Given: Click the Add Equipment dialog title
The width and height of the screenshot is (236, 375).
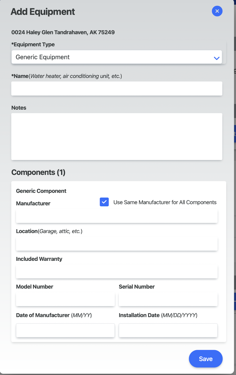Looking at the screenshot, I should tap(43, 12).
